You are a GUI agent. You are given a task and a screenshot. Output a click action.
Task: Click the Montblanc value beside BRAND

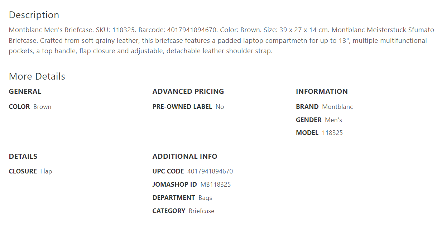[x=337, y=107]
